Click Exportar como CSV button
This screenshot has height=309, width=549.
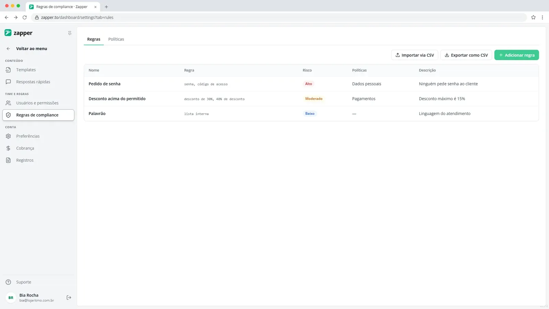tap(466, 55)
